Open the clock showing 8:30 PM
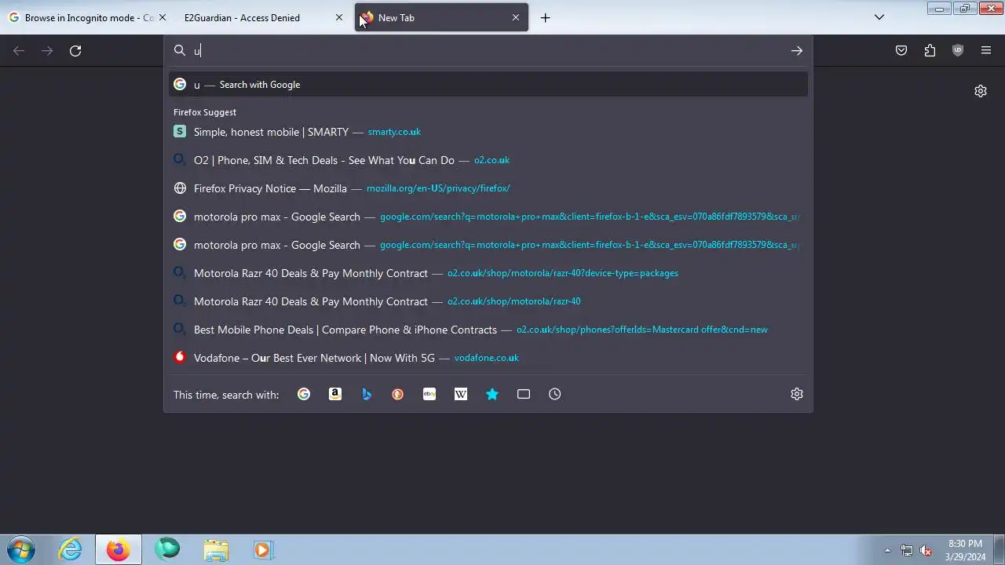Viewport: 1005px width, 565px height. (965, 549)
